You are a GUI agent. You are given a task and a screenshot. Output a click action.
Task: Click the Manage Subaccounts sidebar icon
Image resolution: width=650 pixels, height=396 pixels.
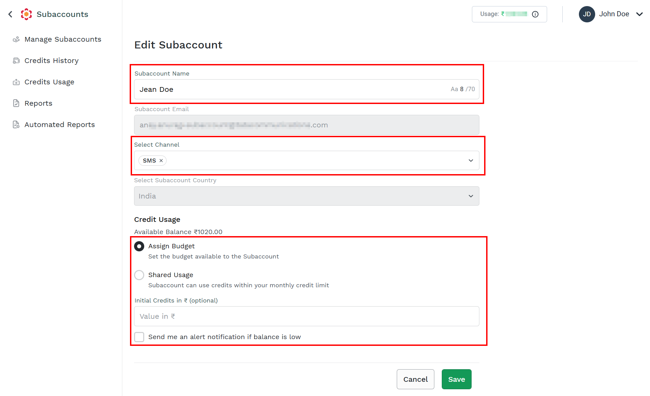[x=16, y=39]
